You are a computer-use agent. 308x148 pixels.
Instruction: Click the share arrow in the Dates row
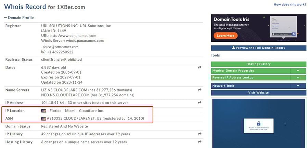click(200, 67)
